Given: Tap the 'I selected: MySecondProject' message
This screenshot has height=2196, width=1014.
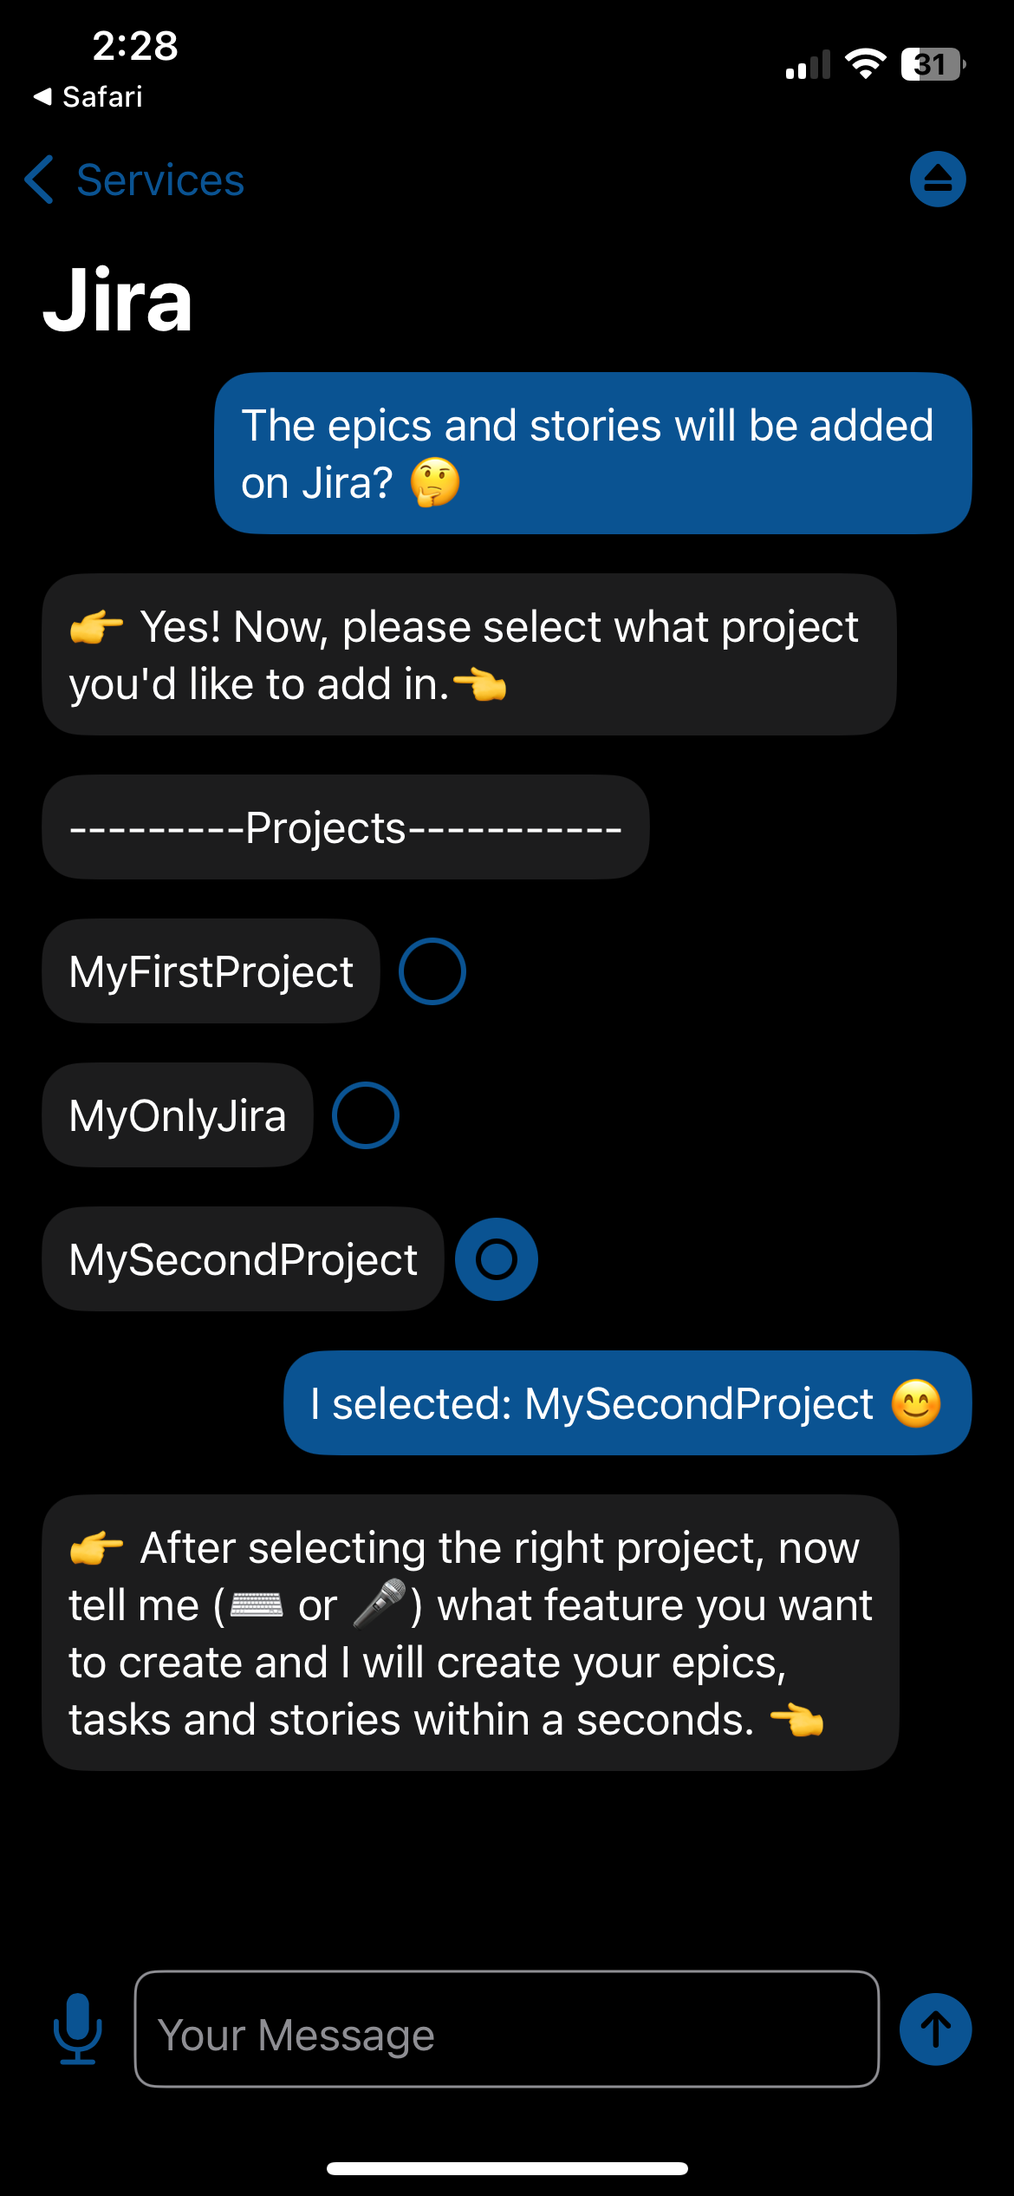Looking at the screenshot, I should (x=627, y=1403).
